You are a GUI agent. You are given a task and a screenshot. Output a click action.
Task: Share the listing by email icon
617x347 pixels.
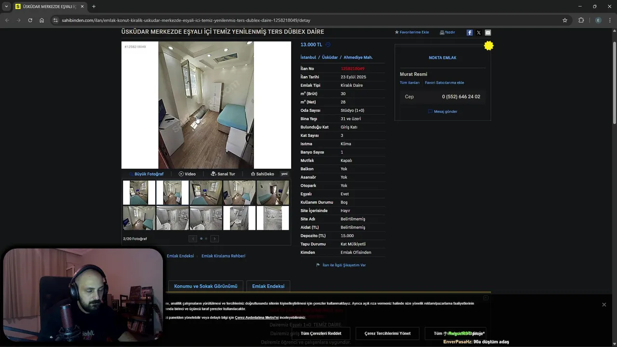coord(488,32)
